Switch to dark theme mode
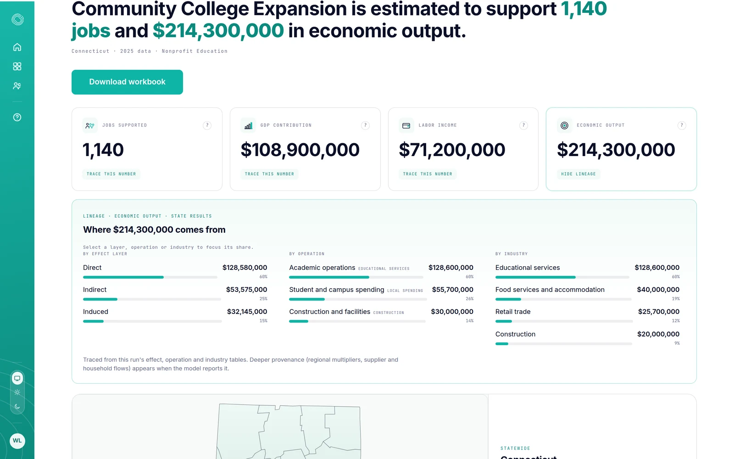This screenshot has height=459, width=734. pyautogui.click(x=17, y=406)
